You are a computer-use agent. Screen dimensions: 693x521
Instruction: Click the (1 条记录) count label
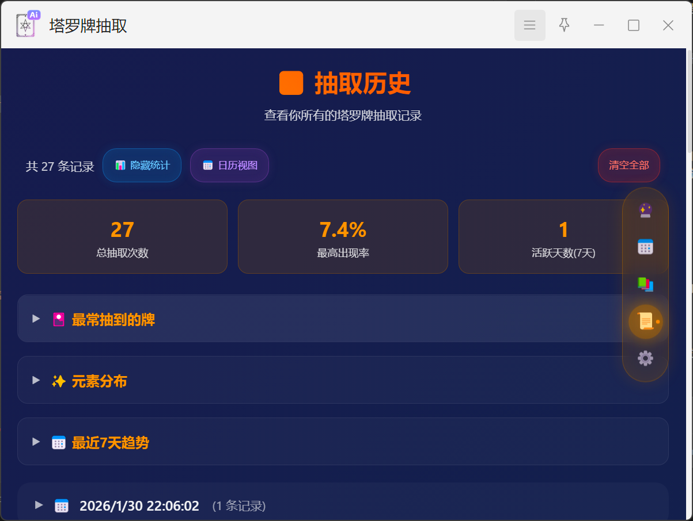click(x=239, y=506)
